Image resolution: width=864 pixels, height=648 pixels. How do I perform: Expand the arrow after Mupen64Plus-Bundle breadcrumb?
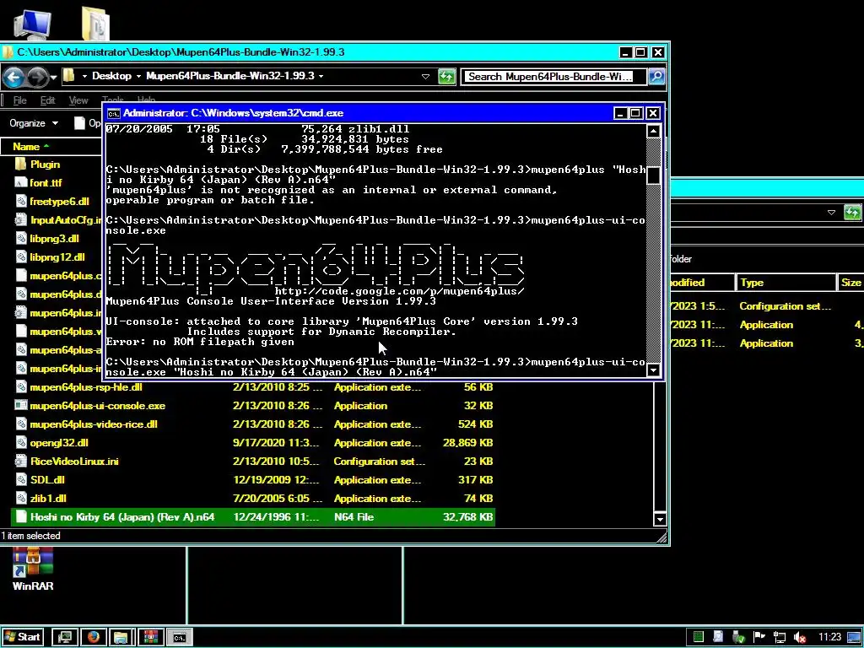coord(321,76)
